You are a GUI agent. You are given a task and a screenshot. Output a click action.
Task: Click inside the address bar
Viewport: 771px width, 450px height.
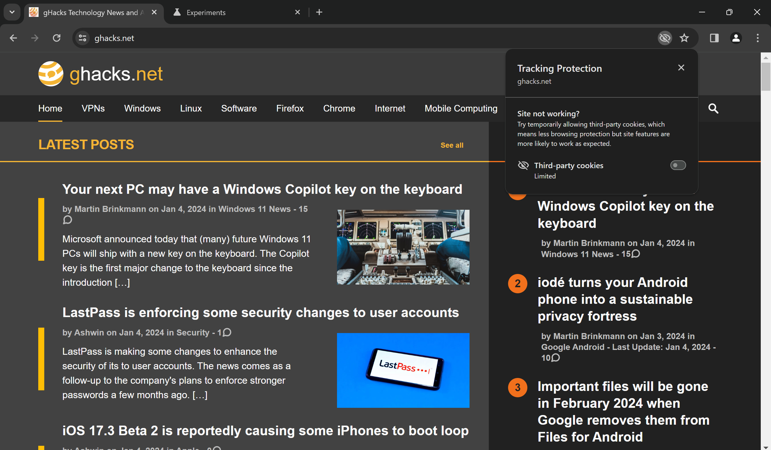(x=214, y=38)
